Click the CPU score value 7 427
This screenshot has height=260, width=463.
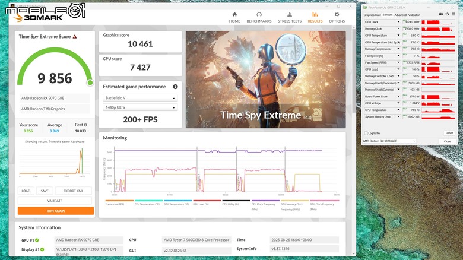click(140, 68)
